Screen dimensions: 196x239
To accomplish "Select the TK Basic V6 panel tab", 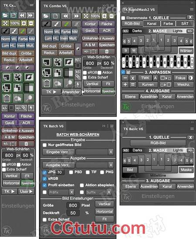I will point(133,129).
